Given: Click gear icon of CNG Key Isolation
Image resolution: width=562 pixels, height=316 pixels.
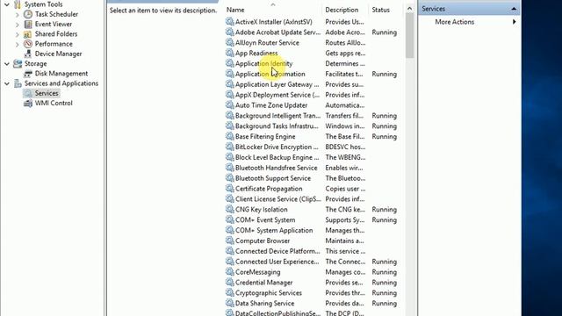Looking at the screenshot, I should (x=230, y=209).
